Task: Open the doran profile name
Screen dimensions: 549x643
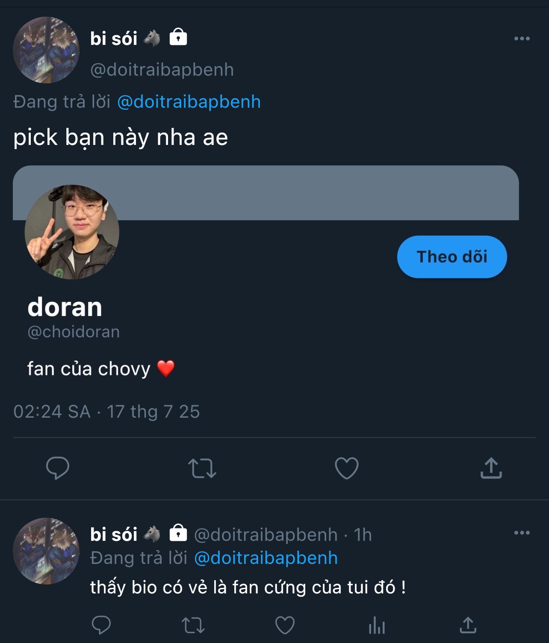Action: [x=65, y=307]
